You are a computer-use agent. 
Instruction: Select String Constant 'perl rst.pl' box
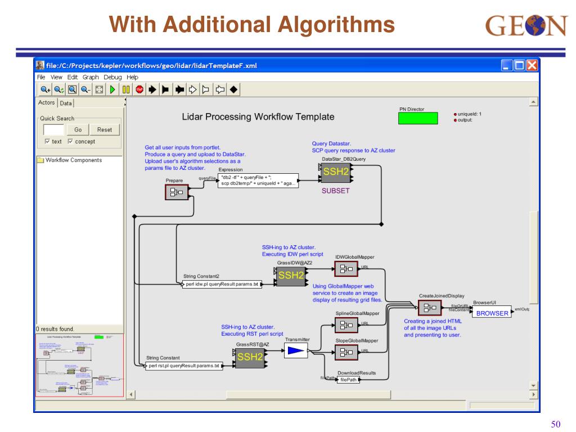pos(184,366)
